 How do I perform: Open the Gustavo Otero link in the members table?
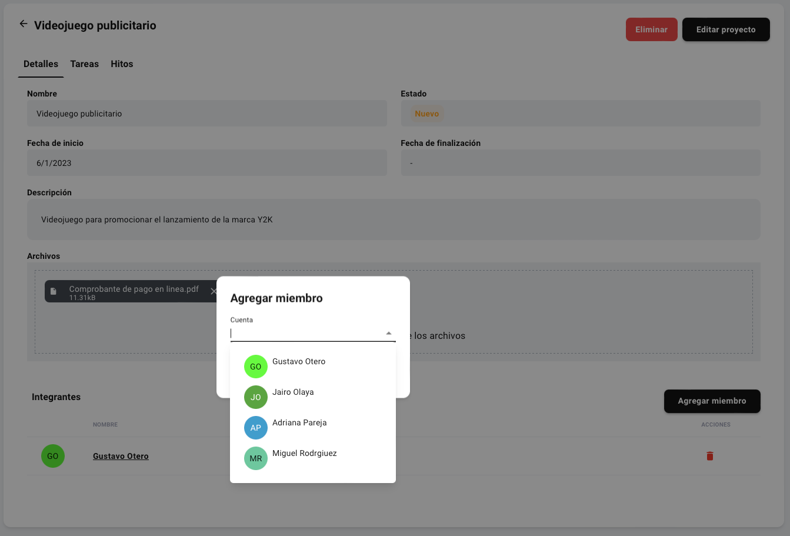click(121, 456)
